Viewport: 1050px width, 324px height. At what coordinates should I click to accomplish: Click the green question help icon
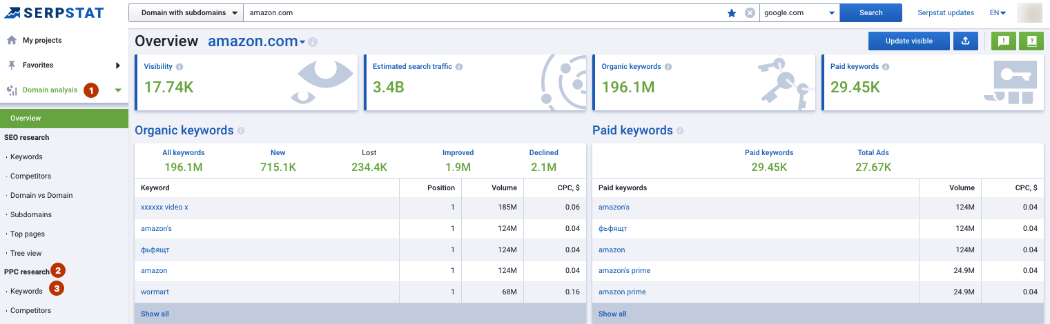coord(1031,41)
